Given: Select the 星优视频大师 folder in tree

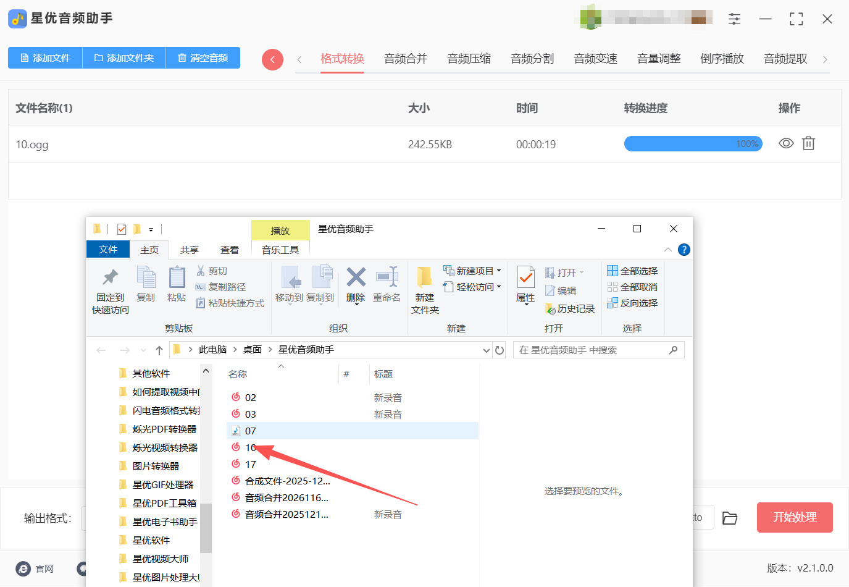Looking at the screenshot, I should point(160,559).
